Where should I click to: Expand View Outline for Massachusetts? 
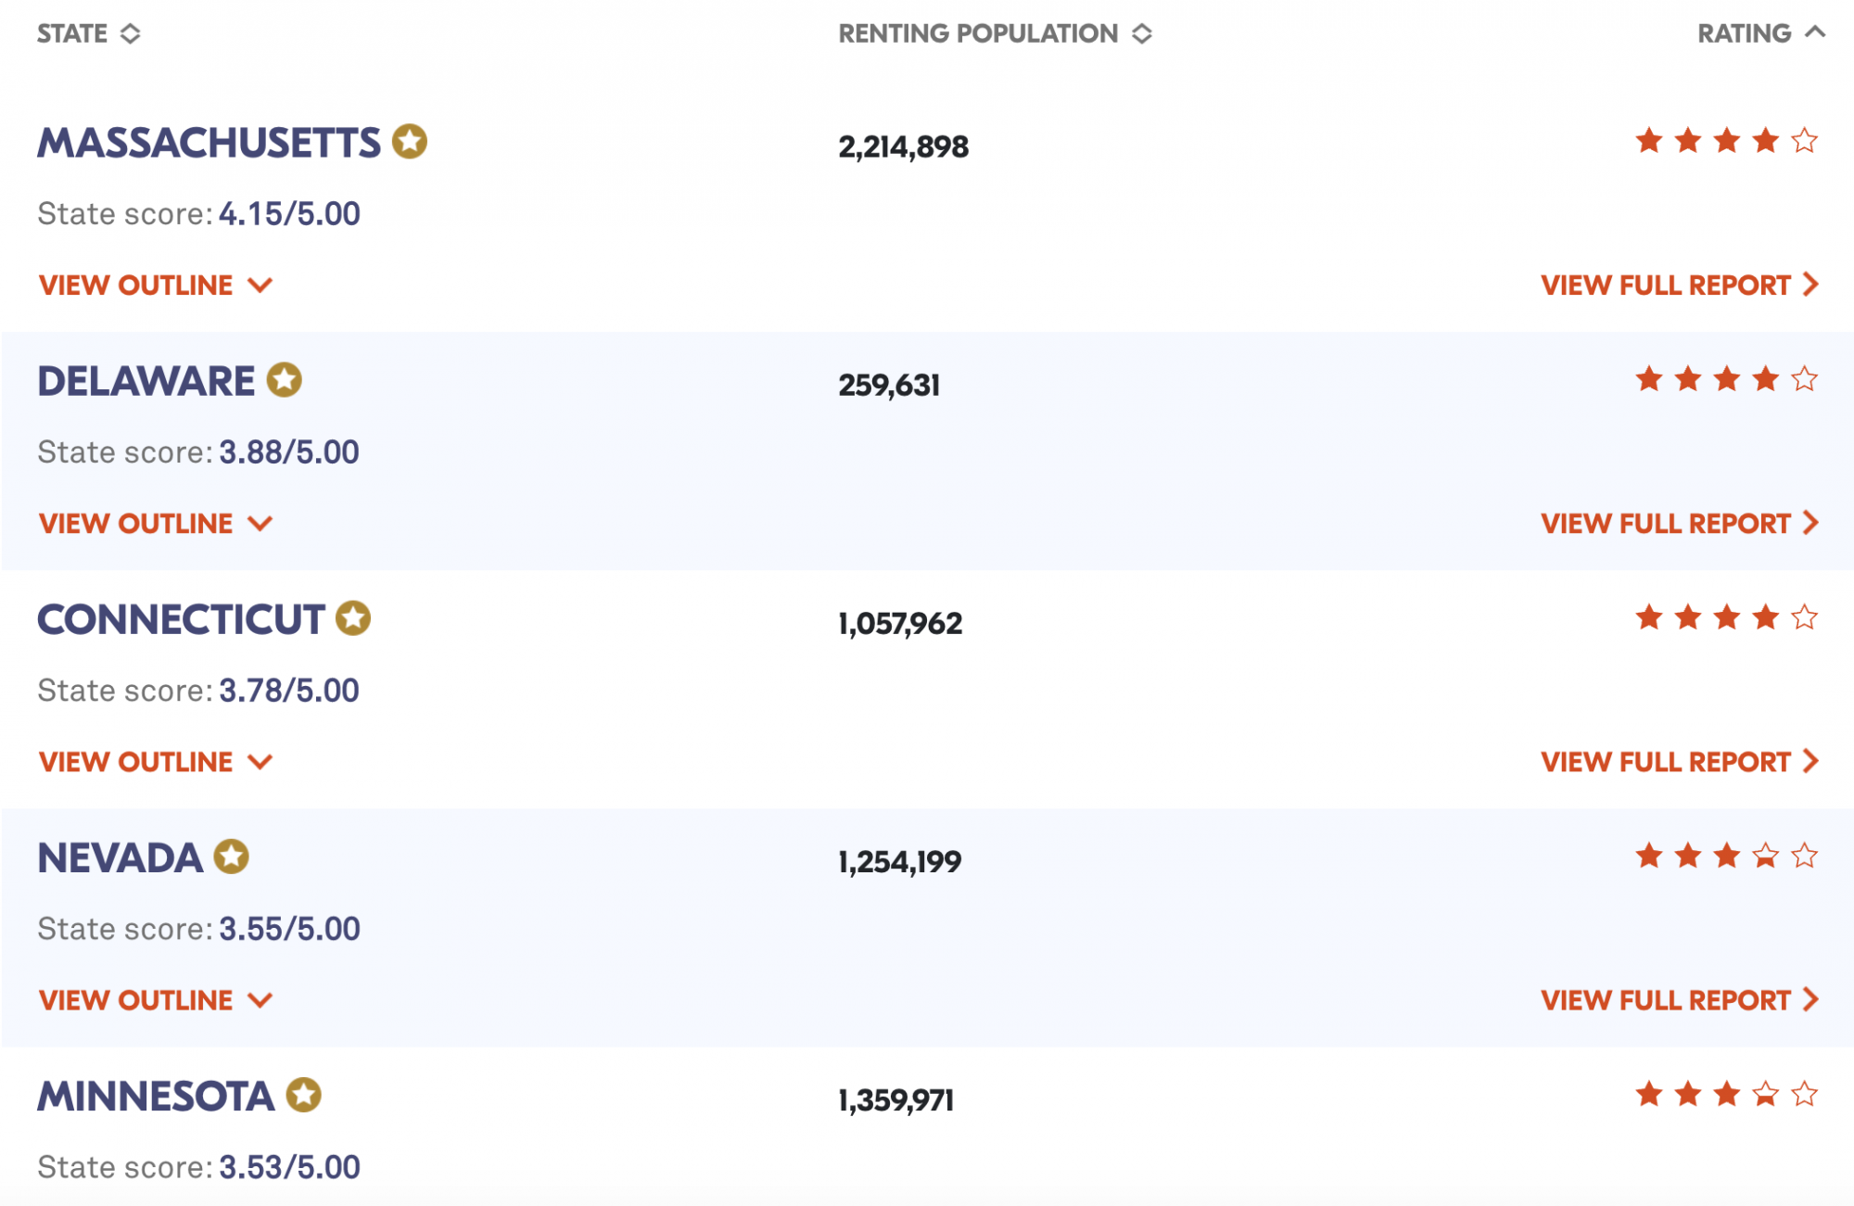156,285
